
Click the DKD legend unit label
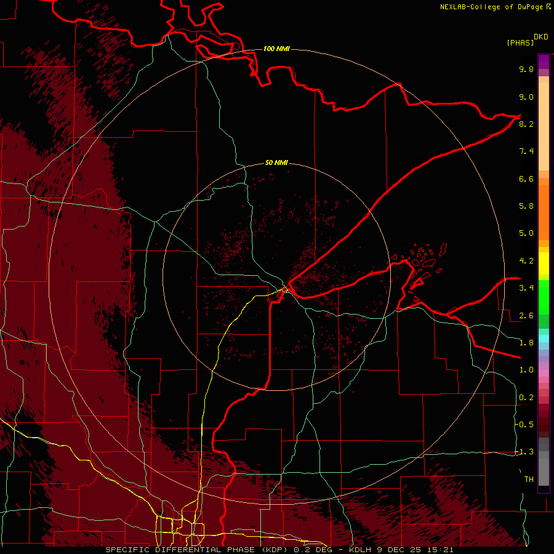[x=541, y=37]
